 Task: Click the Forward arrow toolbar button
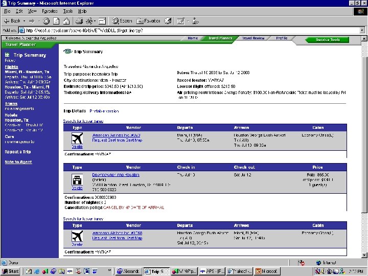[32, 21]
